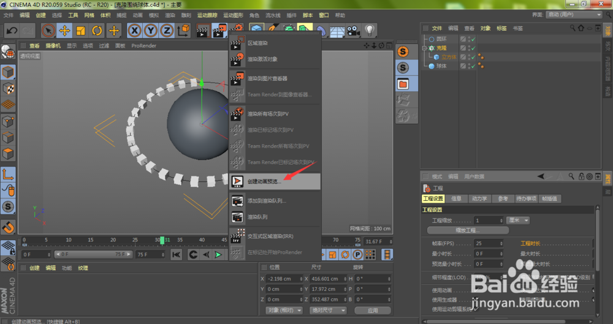The image size is (613, 324).
Task: Click the Workplane grid icon
Action: [8, 104]
